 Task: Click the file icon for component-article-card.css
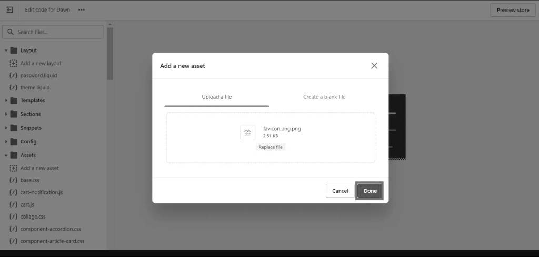pos(13,241)
